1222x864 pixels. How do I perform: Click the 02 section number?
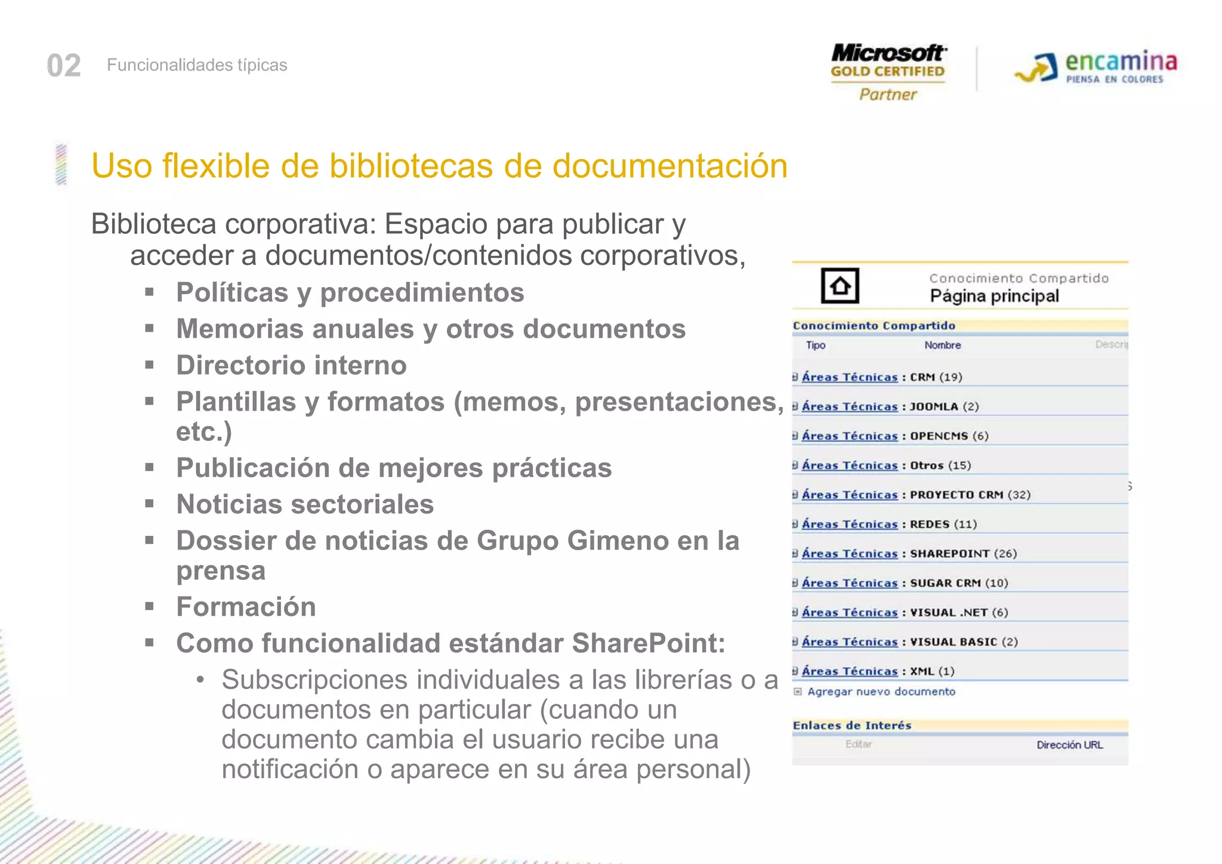(x=64, y=65)
